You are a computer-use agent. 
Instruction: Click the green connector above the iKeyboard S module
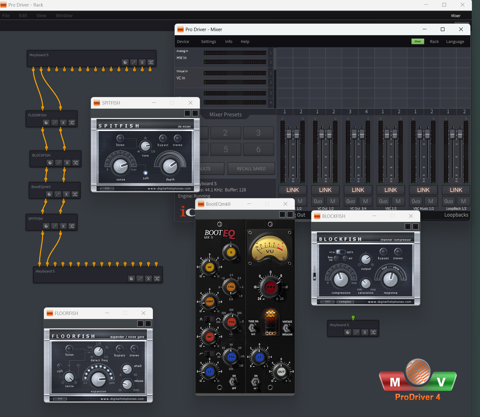[x=353, y=318]
